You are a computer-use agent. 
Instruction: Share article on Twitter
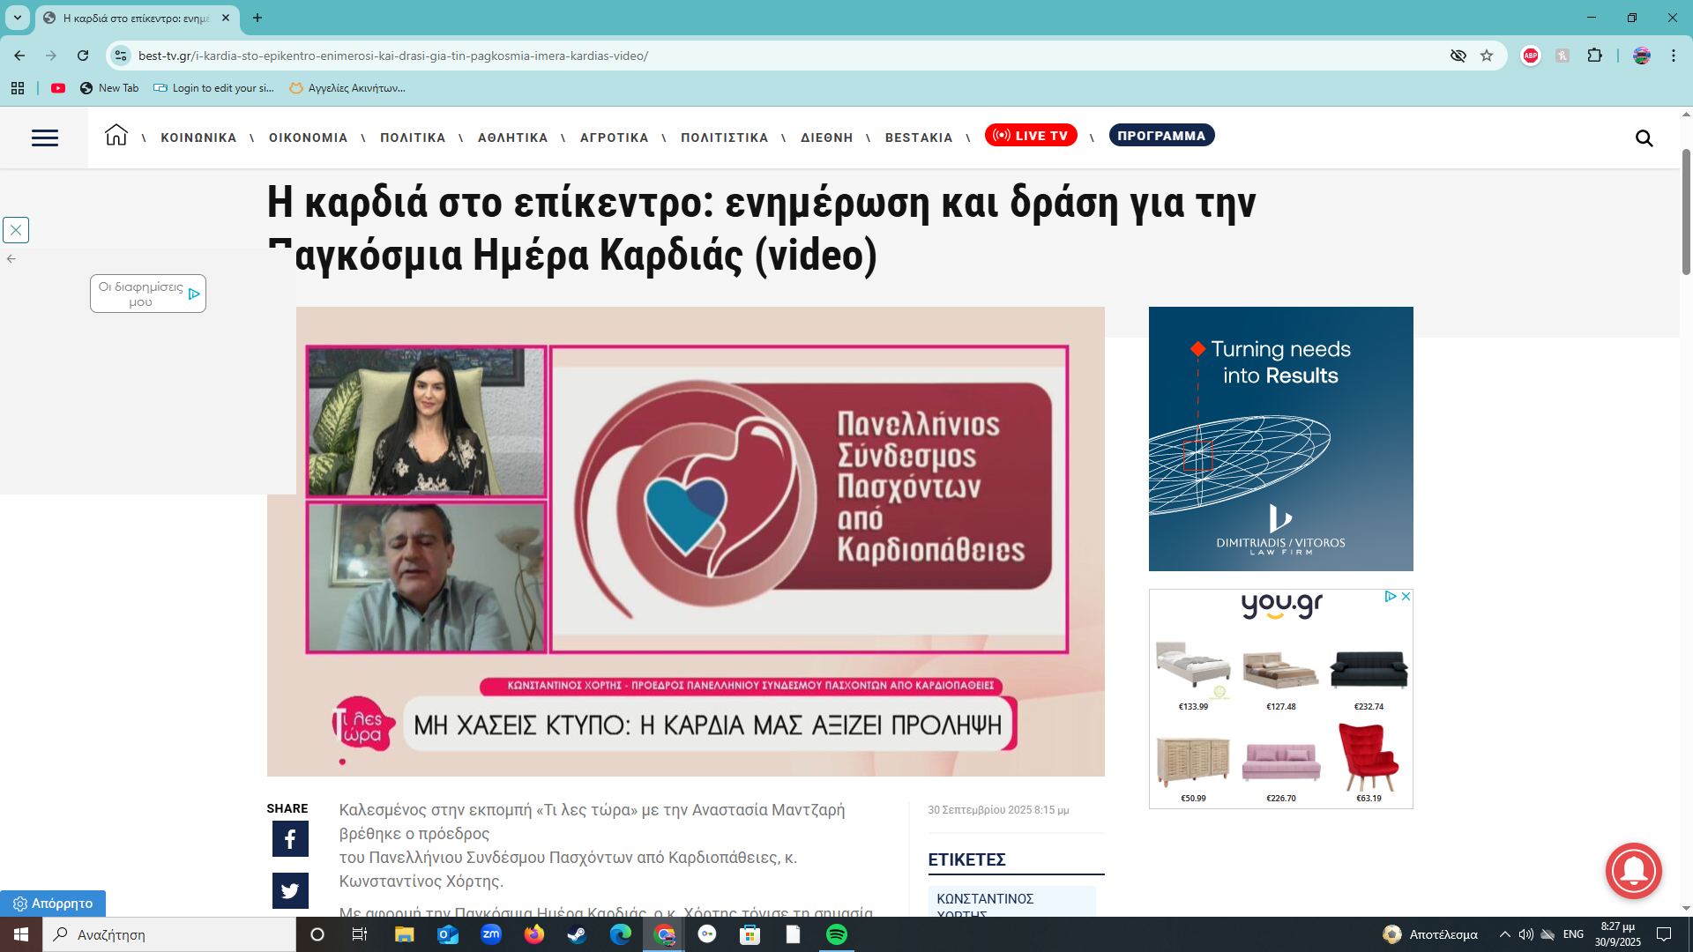click(290, 890)
